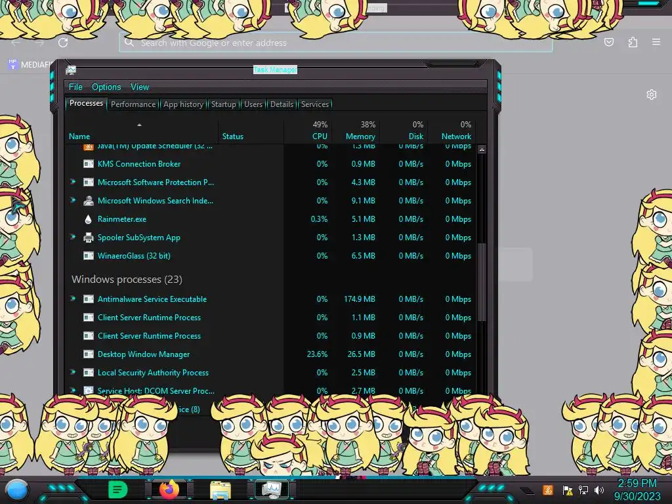The image size is (672, 504).
Task: Open Pocket in the browser toolbar
Action: tap(608, 42)
